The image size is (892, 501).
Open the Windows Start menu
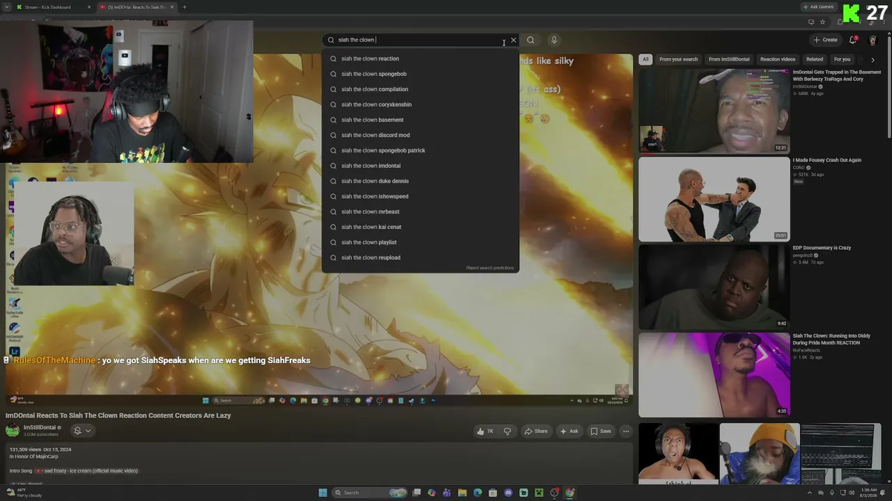pyautogui.click(x=323, y=493)
